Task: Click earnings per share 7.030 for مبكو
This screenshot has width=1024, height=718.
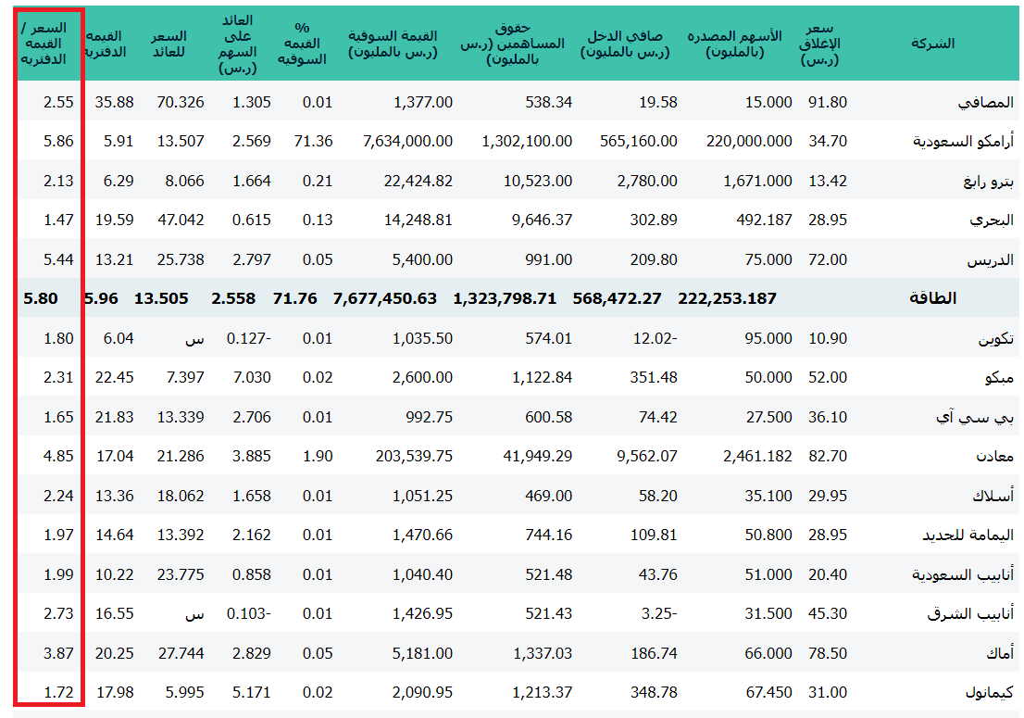Action: click(252, 378)
